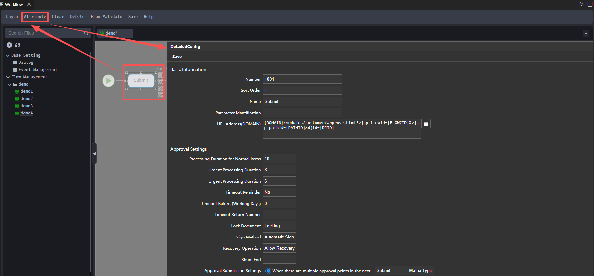Click the add new file plus icon

pyautogui.click(x=9, y=45)
